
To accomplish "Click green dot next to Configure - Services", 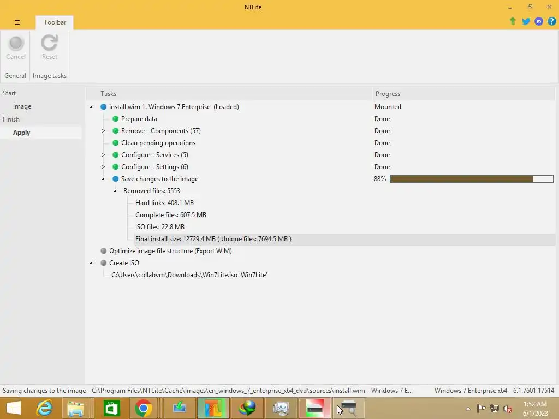I will pos(116,155).
